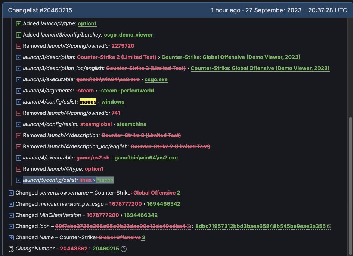Image resolution: width=353 pixels, height=256 pixels.
Task: Click the icon beside Changed MinClientVersion
Action: click(x=11, y=215)
